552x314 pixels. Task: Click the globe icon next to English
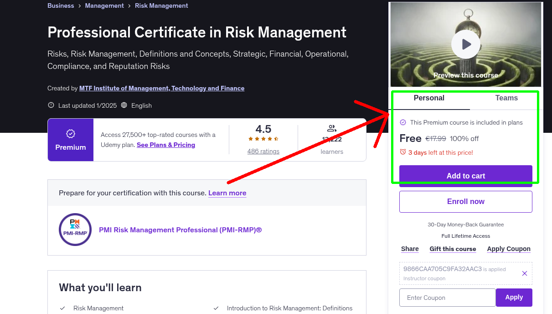pyautogui.click(x=124, y=105)
